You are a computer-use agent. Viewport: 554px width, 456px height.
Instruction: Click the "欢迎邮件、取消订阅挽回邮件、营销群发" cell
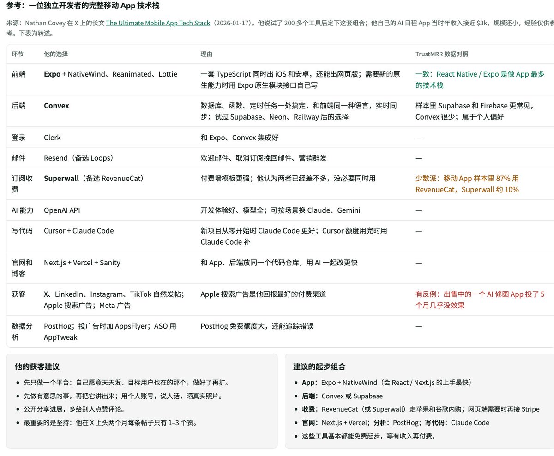(x=264, y=158)
